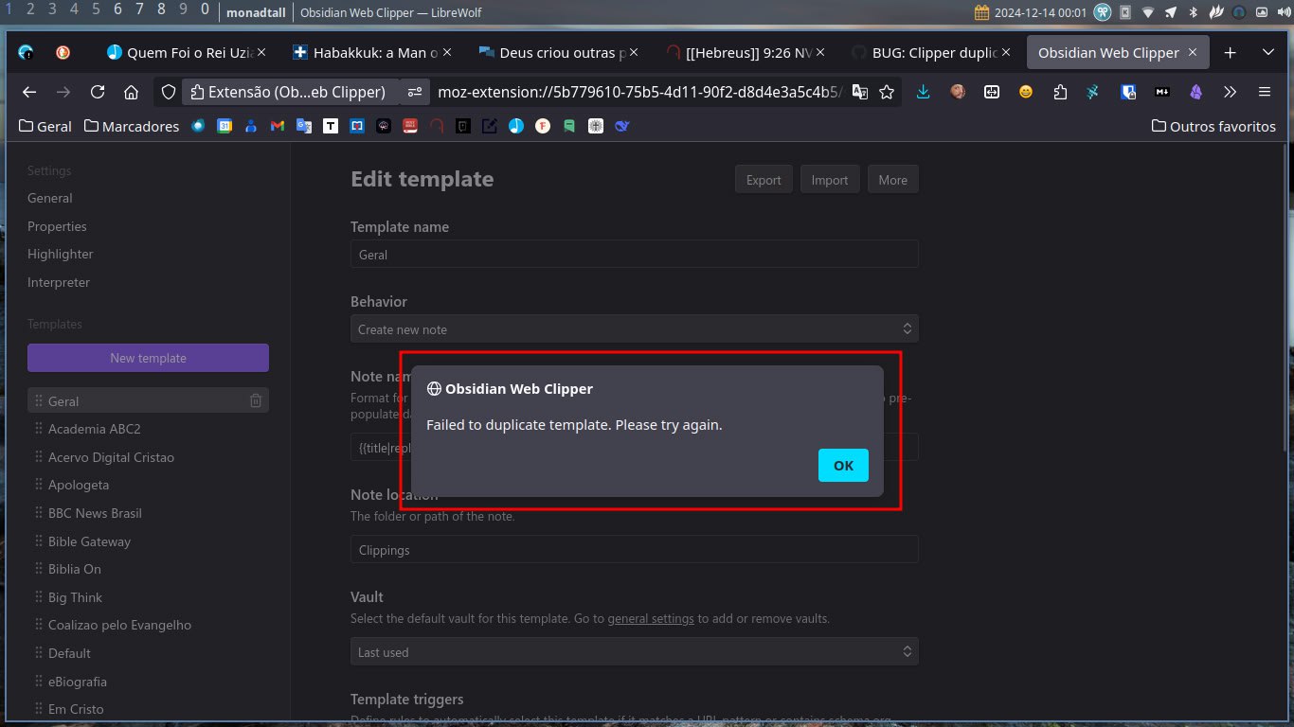Open the Wi-Fi network tray icon

pyautogui.click(x=1148, y=12)
